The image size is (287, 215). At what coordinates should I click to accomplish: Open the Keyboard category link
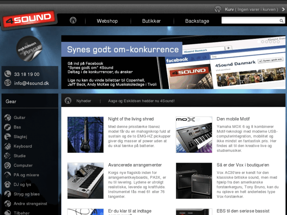pyautogui.click(x=23, y=146)
